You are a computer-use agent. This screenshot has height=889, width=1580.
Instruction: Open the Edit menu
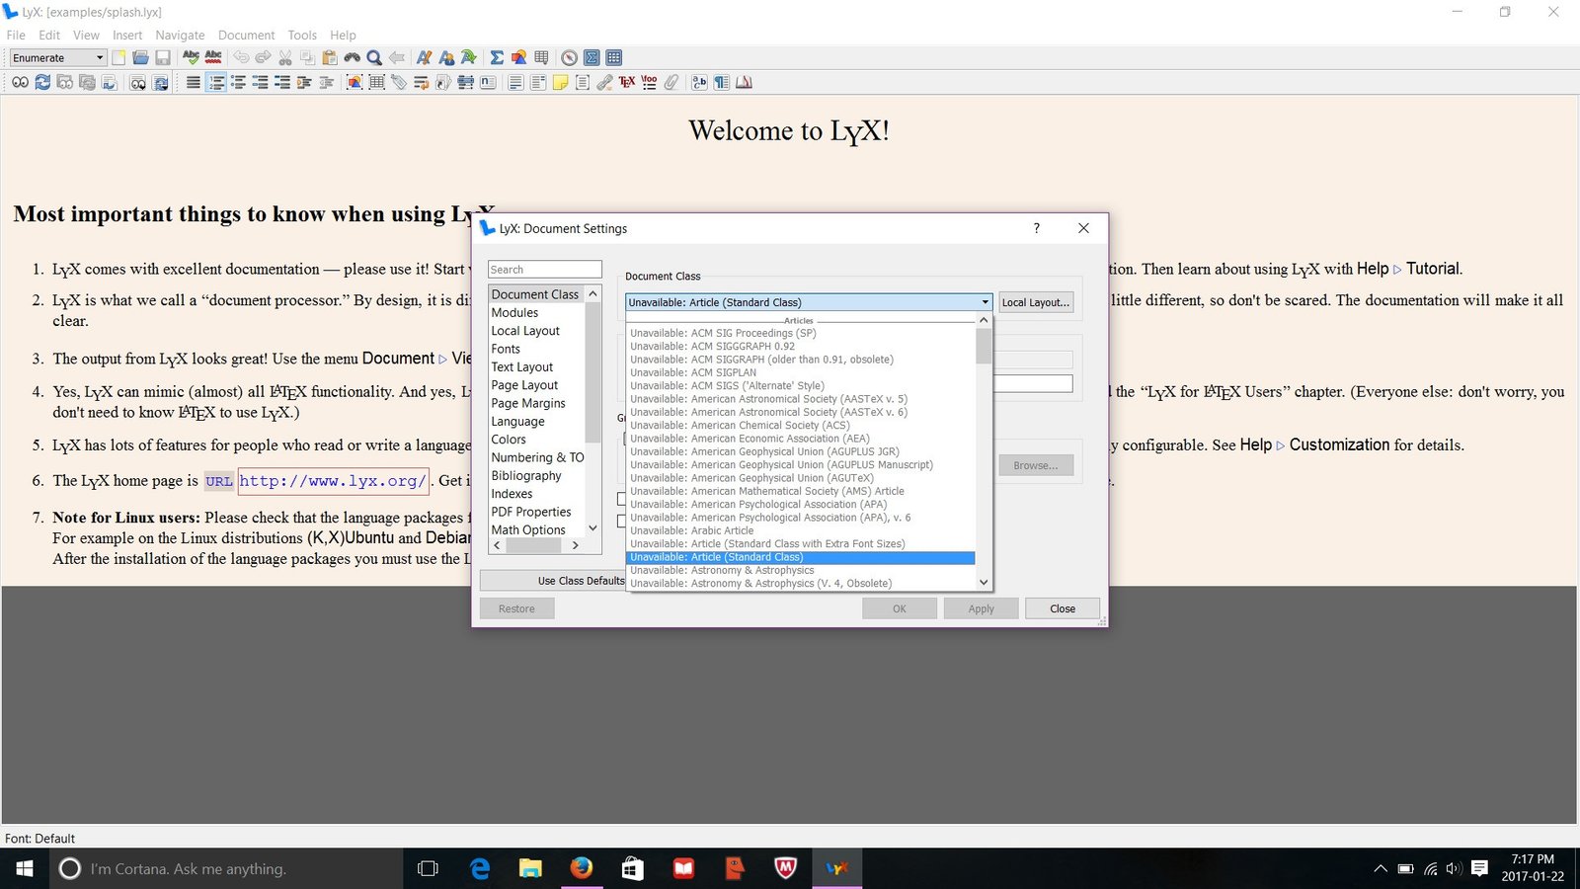49,35
